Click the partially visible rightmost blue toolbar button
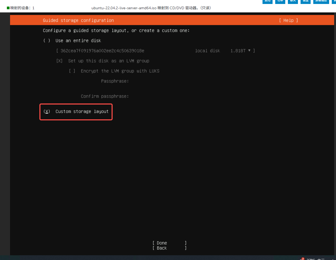 334,1
